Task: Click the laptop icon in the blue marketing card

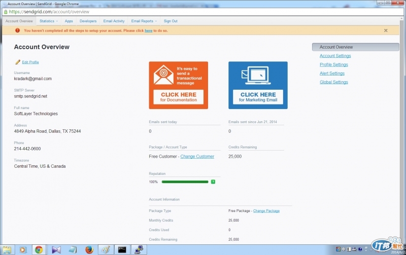Action: (256, 76)
